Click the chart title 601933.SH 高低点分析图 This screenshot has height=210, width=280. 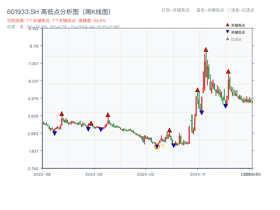(x=59, y=12)
